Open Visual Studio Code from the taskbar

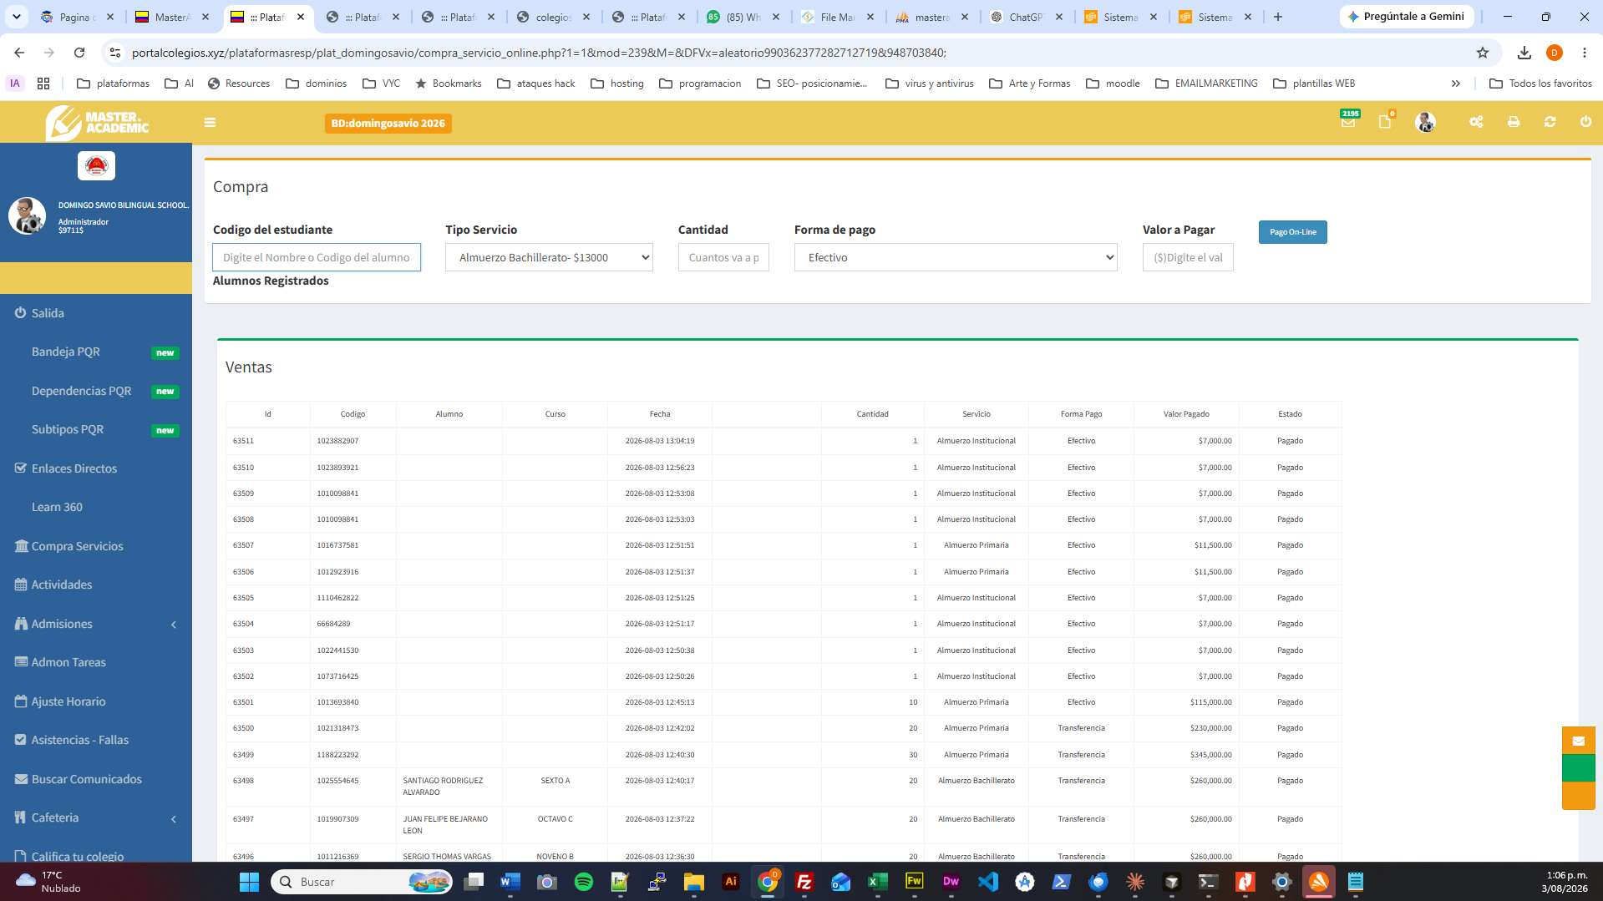tap(987, 882)
